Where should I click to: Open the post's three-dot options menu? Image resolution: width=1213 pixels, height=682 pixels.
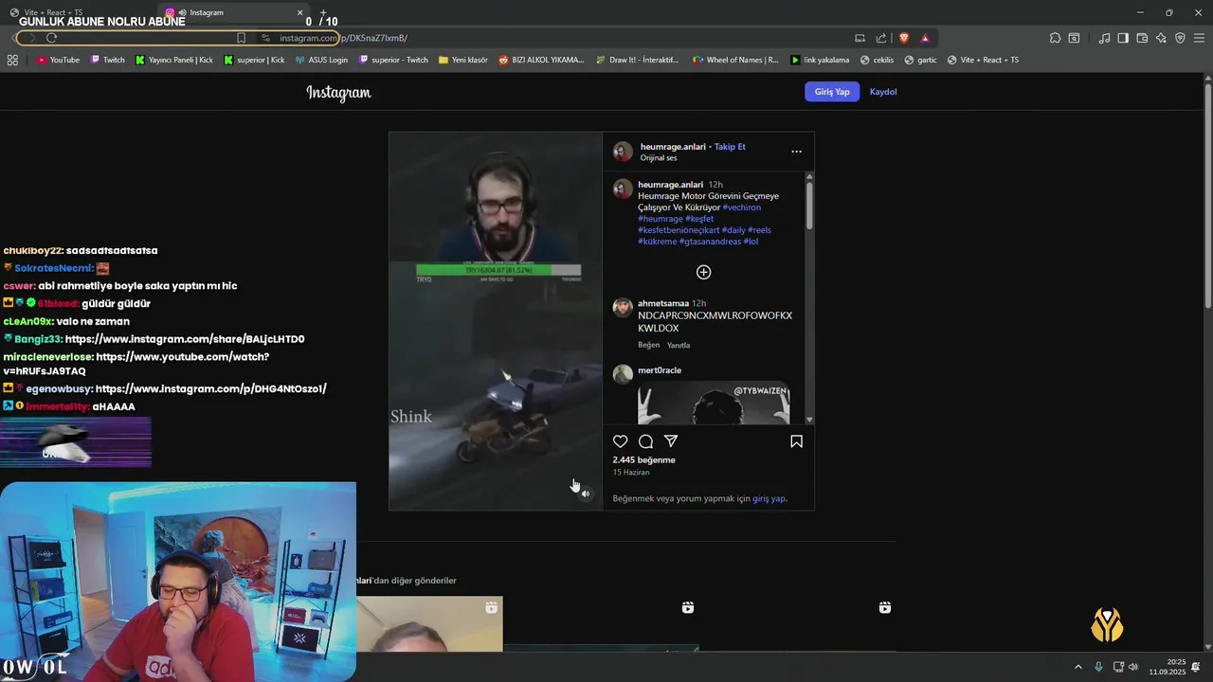click(x=796, y=152)
